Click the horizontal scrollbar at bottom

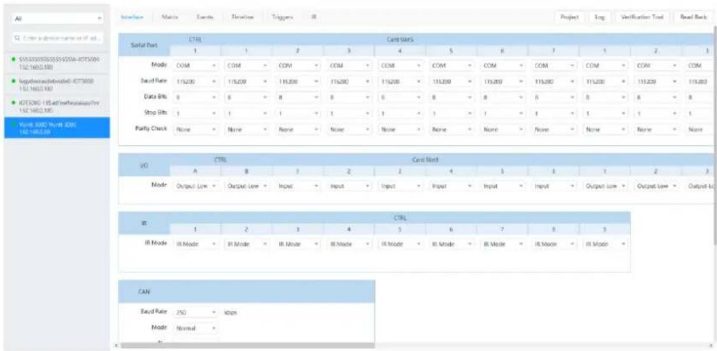pyautogui.click(x=247, y=347)
